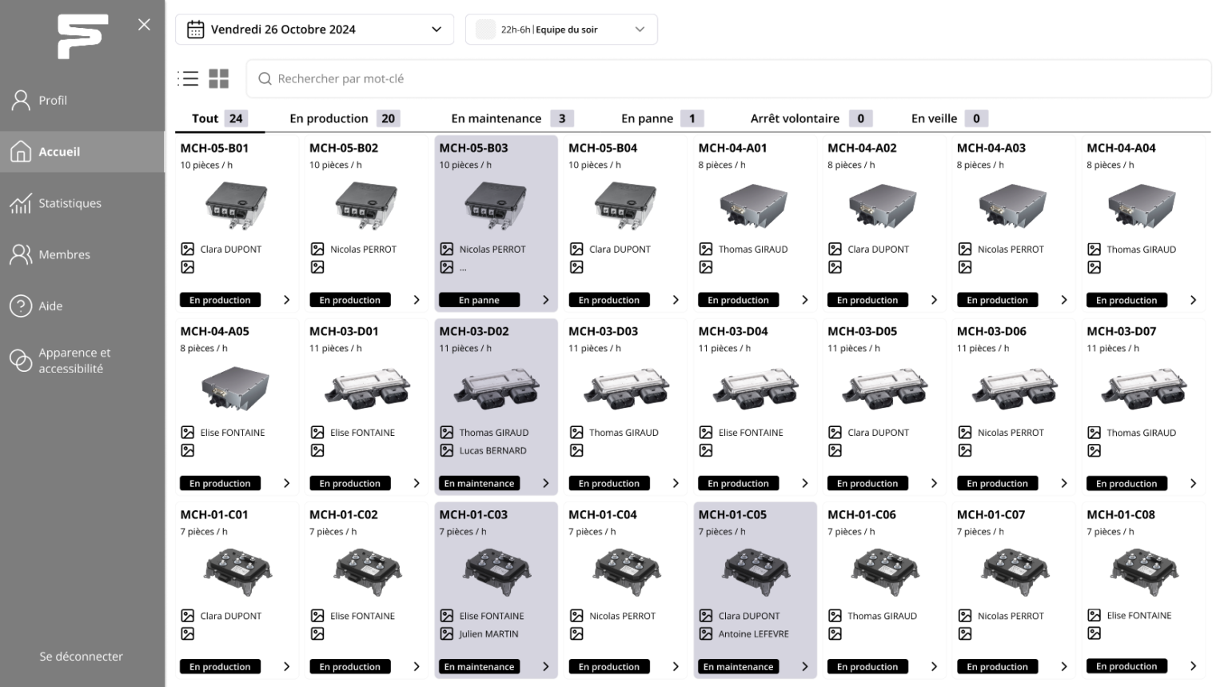Select the En production tab
The image size is (1228, 687).
coord(343,118)
